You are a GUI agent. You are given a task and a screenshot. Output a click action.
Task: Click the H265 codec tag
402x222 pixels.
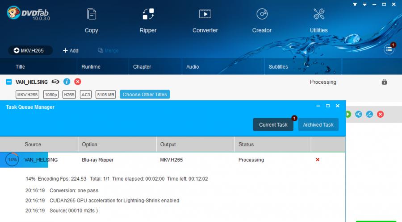69,95
